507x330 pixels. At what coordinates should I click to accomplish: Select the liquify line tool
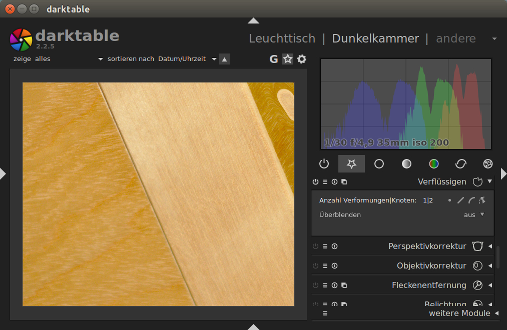pyautogui.click(x=461, y=200)
